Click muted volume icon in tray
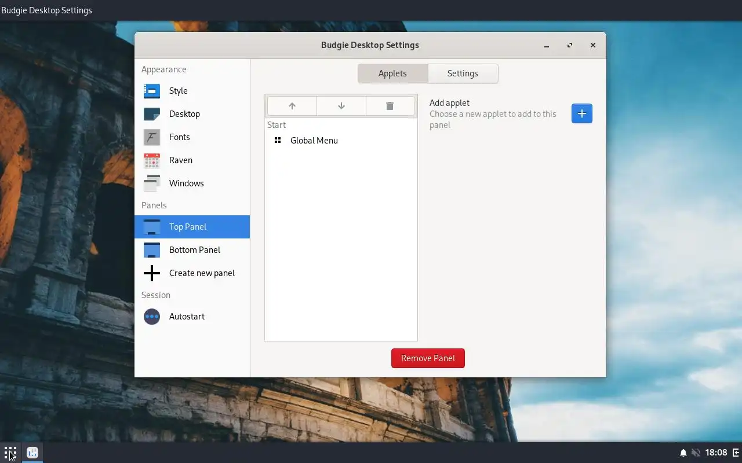This screenshot has height=463, width=742. (x=696, y=453)
